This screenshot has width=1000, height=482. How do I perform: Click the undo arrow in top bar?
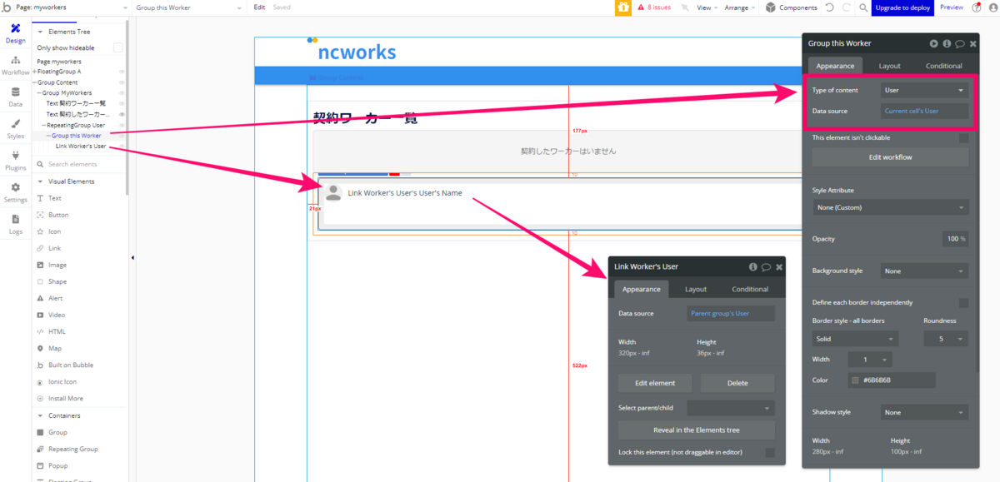click(829, 7)
